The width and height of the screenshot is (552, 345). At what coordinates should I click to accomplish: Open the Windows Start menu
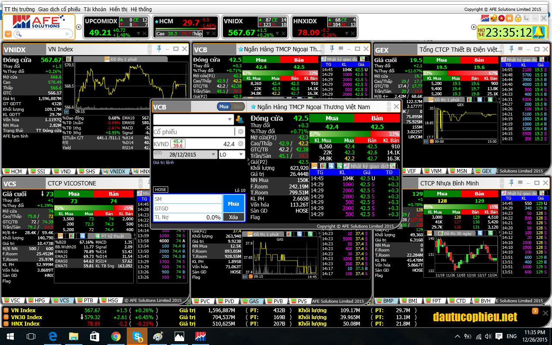click(x=10, y=336)
